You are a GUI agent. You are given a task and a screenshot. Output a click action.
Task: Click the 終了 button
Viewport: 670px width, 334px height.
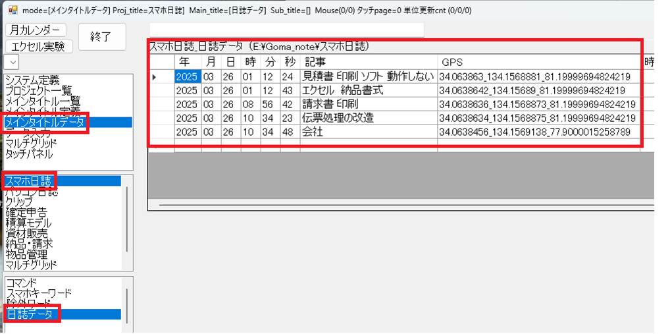[101, 38]
